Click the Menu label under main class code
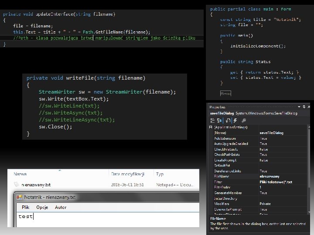314x235 pixels. coord(225,93)
